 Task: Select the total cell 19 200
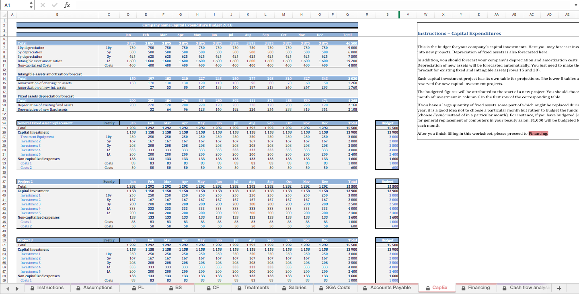pos(347,61)
